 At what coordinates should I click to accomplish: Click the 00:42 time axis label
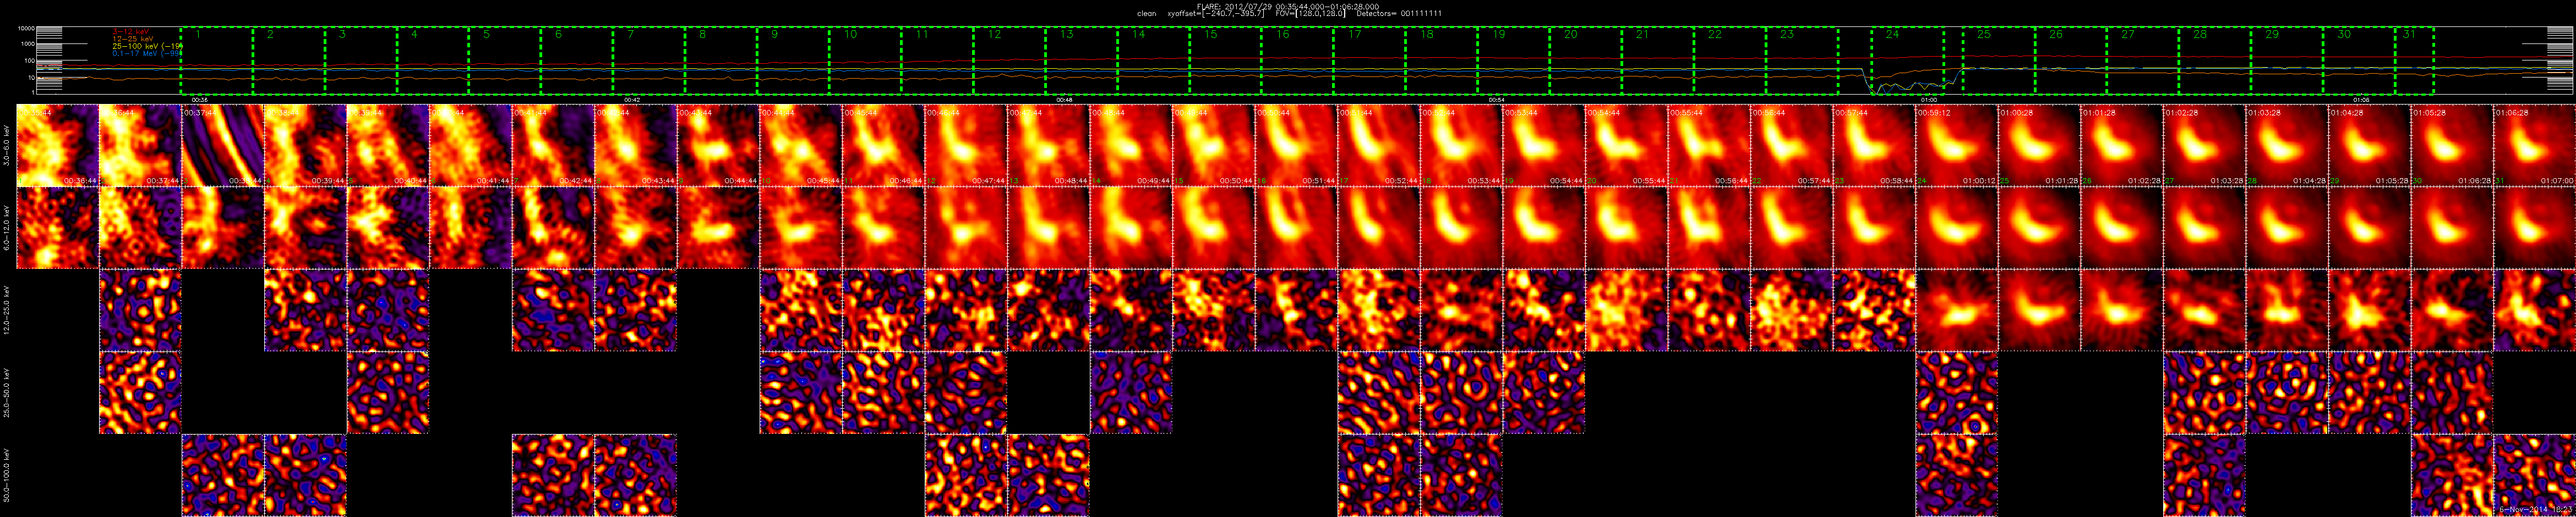point(632,100)
